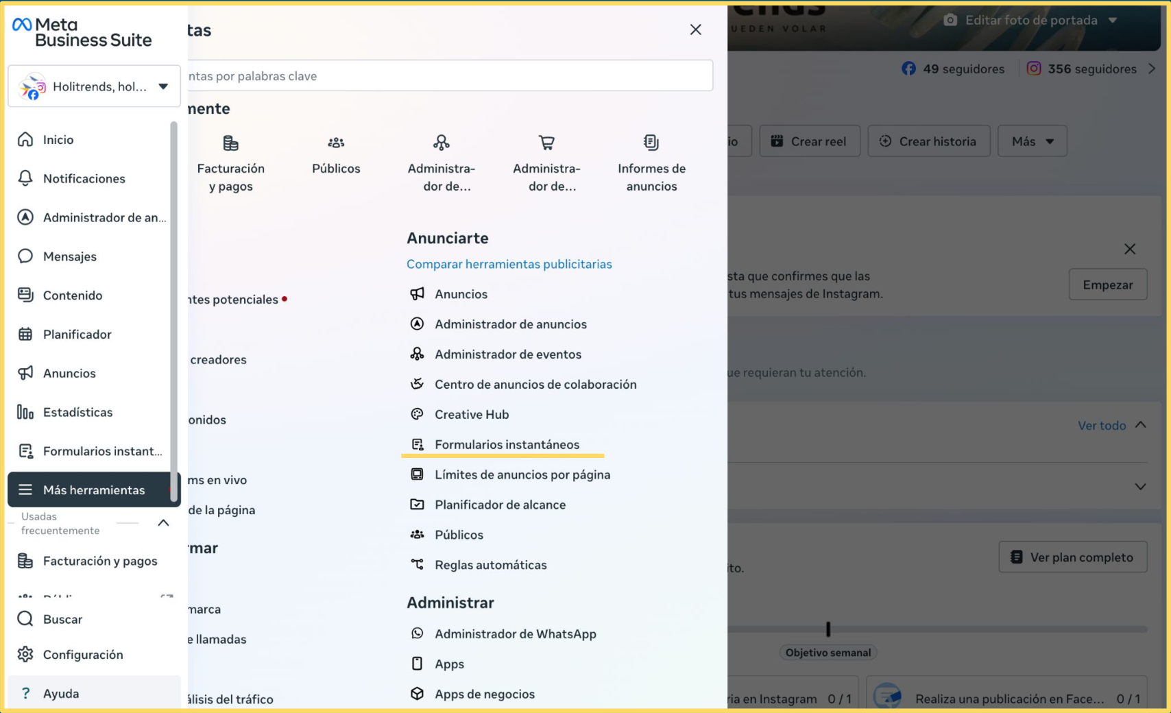Dismiss the Instagram messages banner
This screenshot has height=713, width=1171.
point(1130,249)
